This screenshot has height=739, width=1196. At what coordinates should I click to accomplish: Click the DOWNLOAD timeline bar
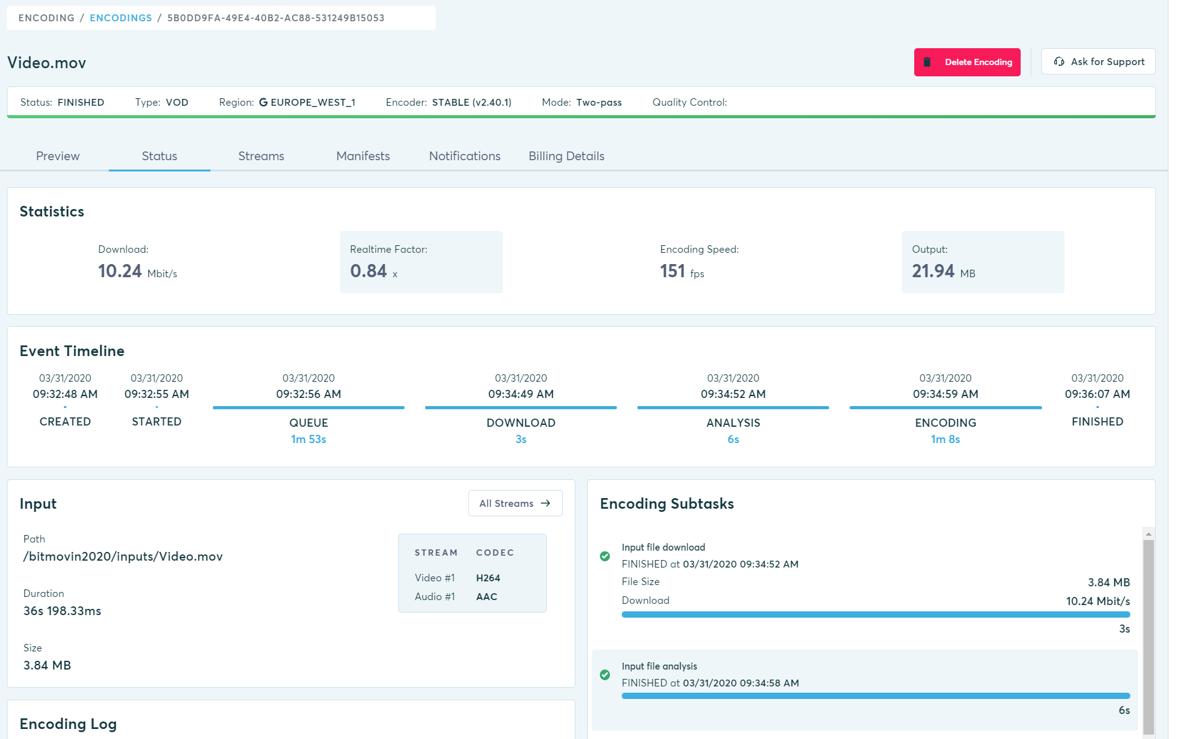tap(521, 407)
